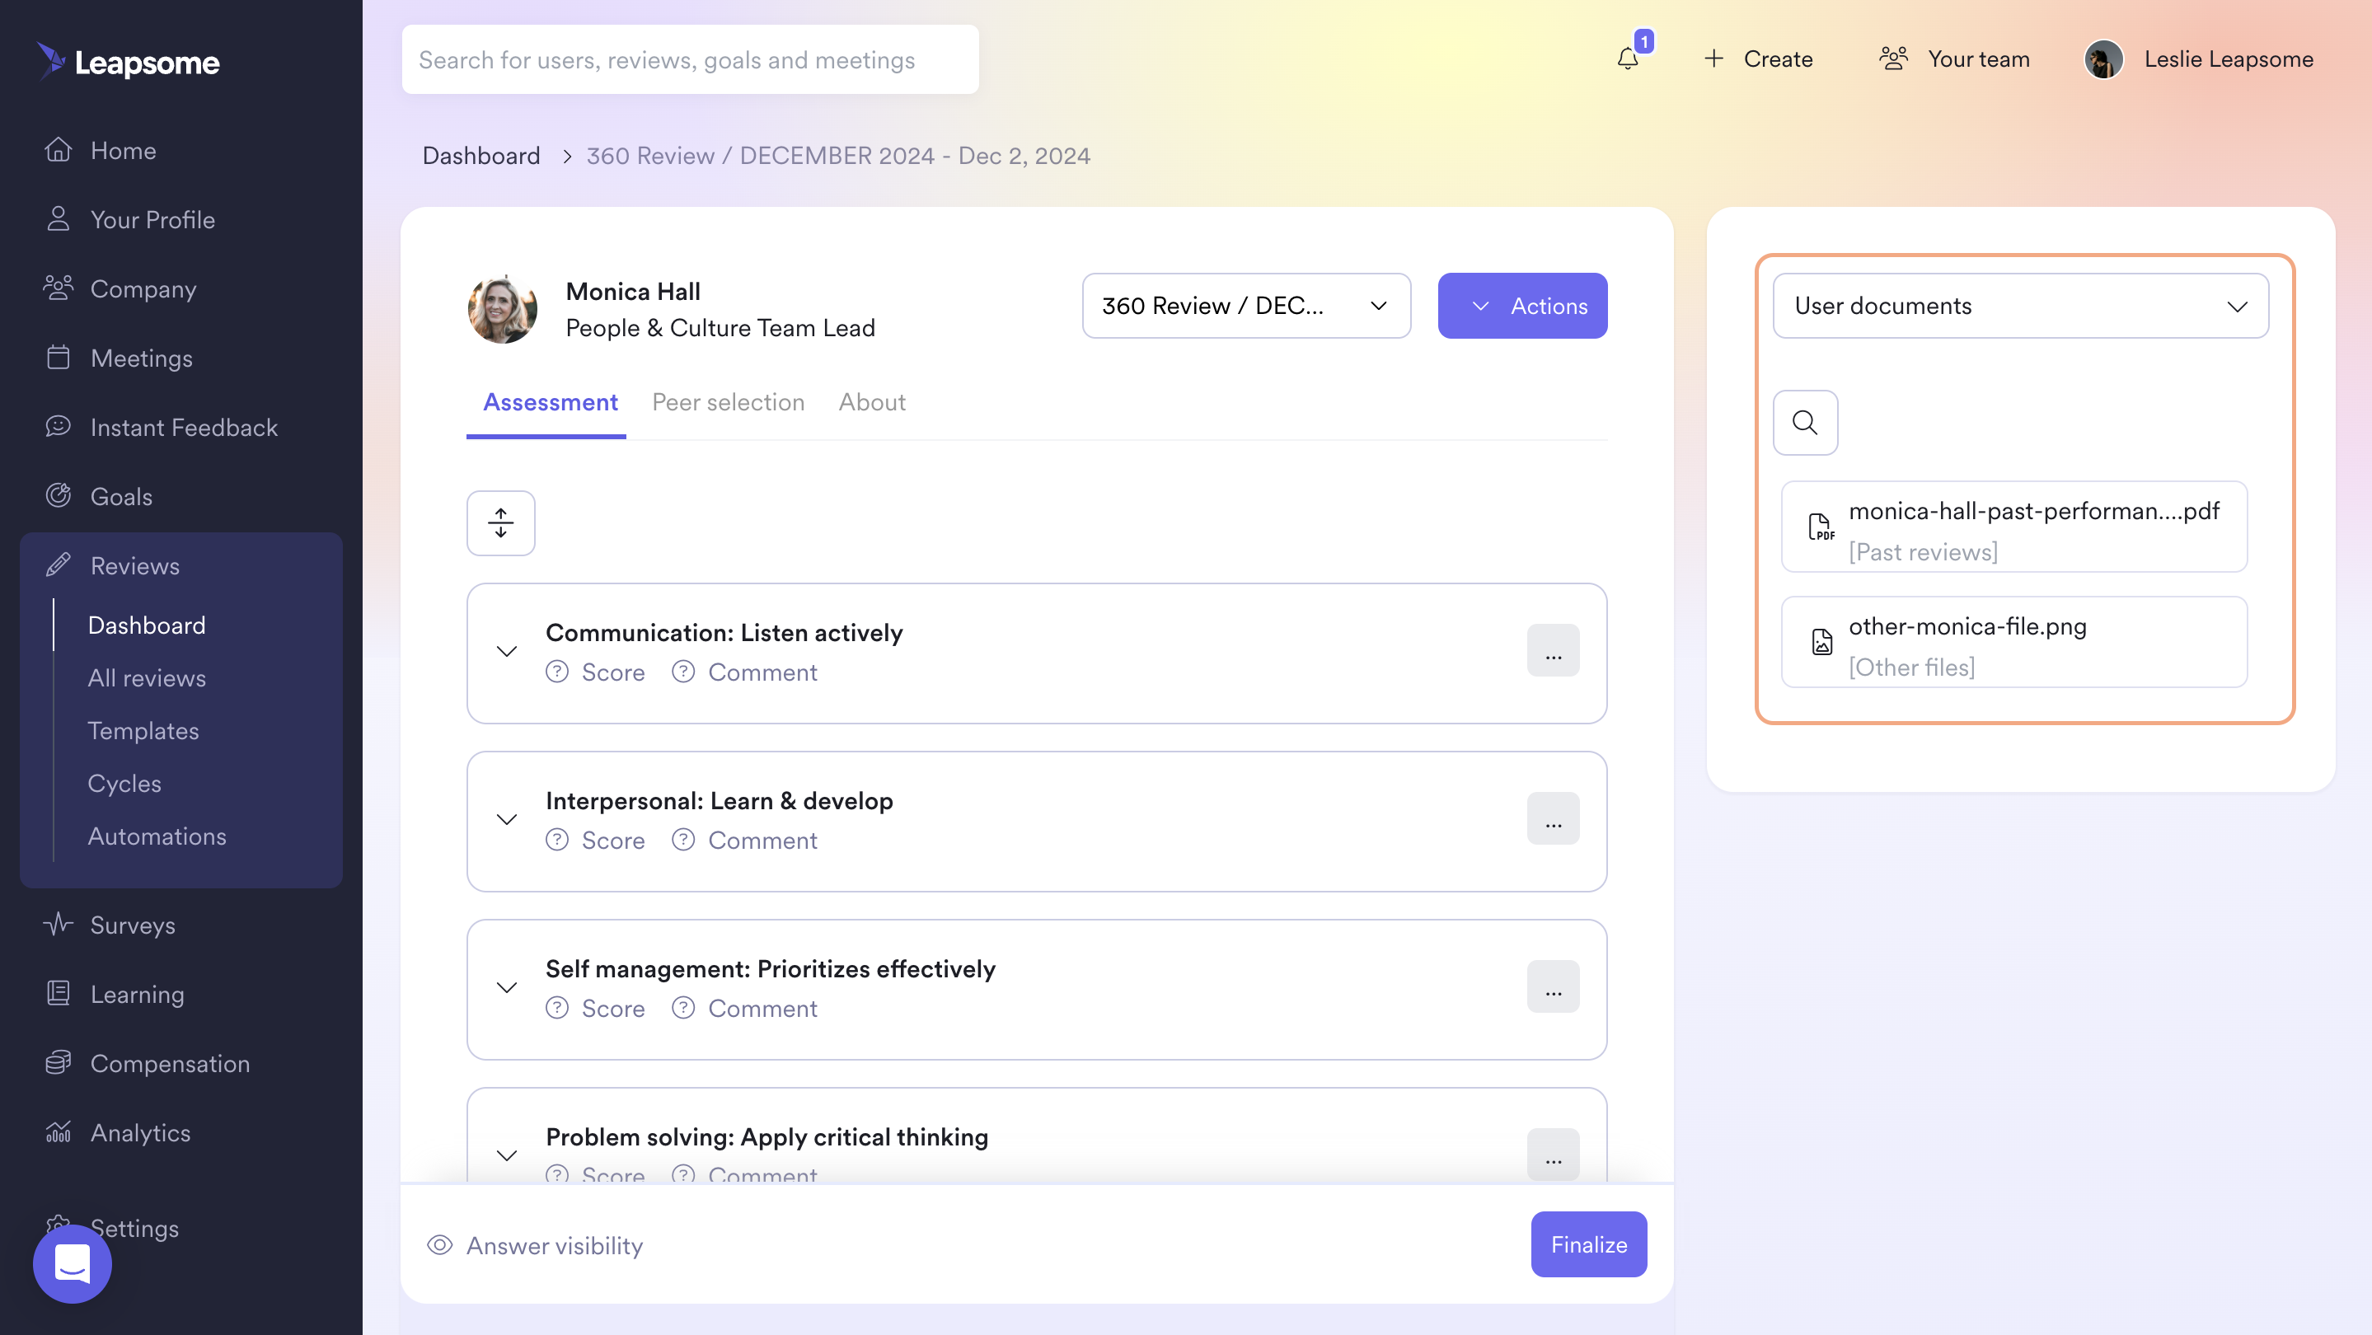Click Score help icon under Communication: Listen actively
The width and height of the screenshot is (2372, 1335).
[x=556, y=672]
